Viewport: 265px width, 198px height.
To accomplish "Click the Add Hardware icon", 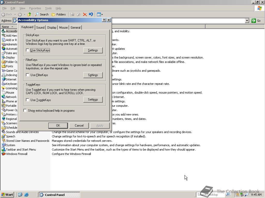I will click(x=3, y=36).
